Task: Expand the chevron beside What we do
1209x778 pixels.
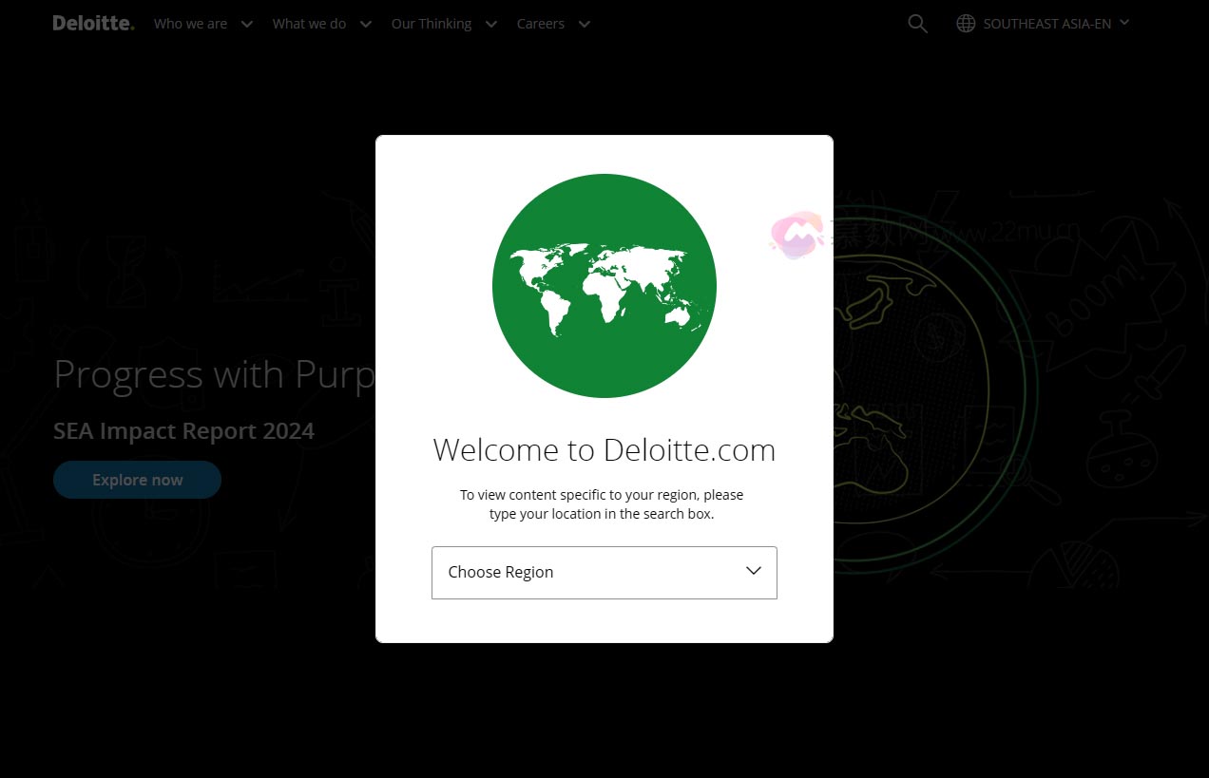Action: (x=366, y=24)
